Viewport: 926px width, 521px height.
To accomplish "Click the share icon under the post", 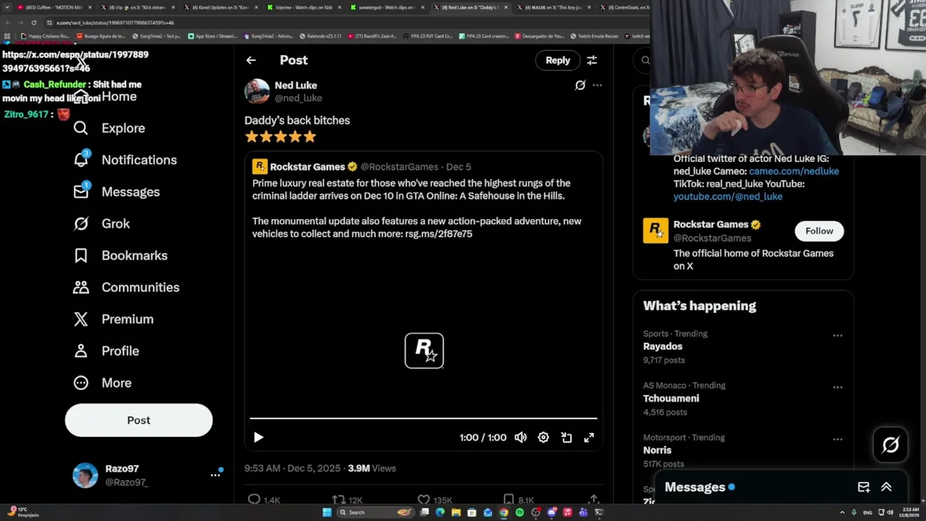I will coord(593,499).
